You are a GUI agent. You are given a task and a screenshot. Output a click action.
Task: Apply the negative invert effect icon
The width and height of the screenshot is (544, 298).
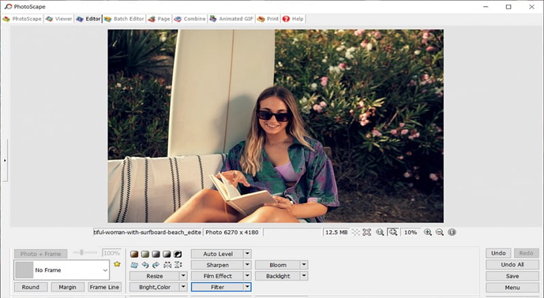pos(178,254)
